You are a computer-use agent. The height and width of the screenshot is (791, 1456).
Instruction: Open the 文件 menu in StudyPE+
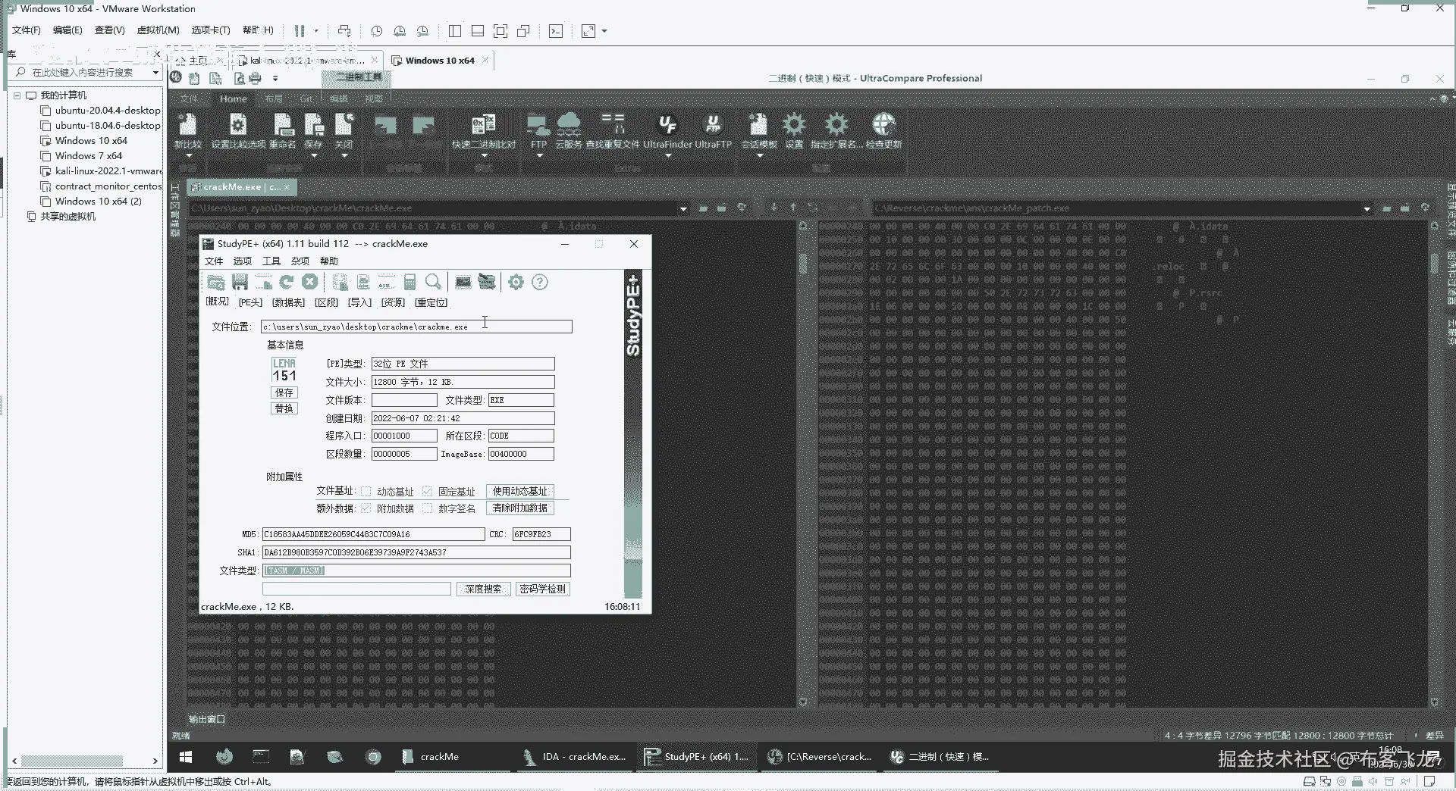(x=214, y=261)
